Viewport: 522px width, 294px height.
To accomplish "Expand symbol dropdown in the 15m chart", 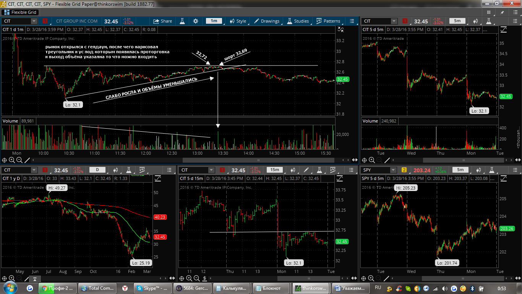I will (x=212, y=170).
